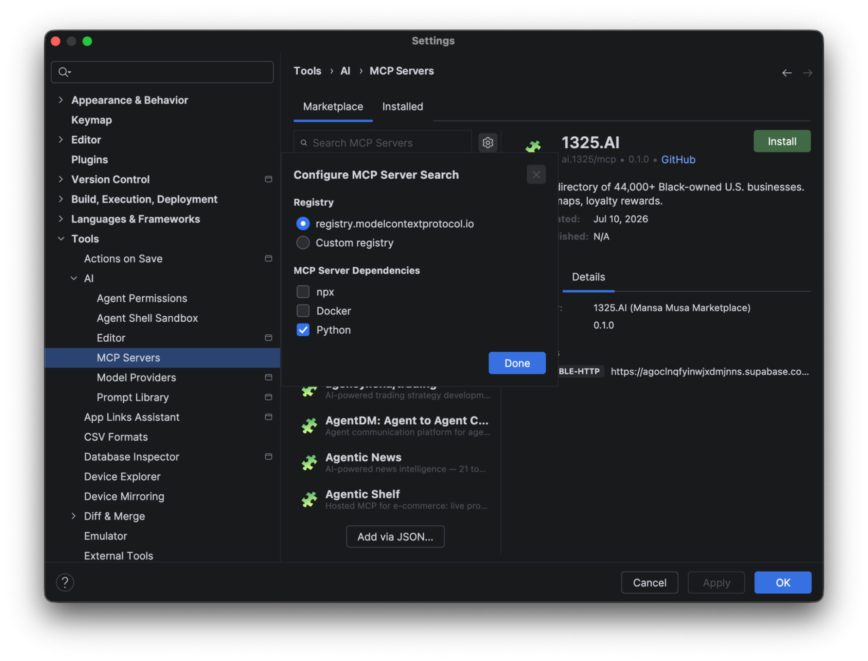Viewport: 868px width, 661px height.
Task: Close the Configure MCP Server Search popup
Action: pyautogui.click(x=536, y=175)
